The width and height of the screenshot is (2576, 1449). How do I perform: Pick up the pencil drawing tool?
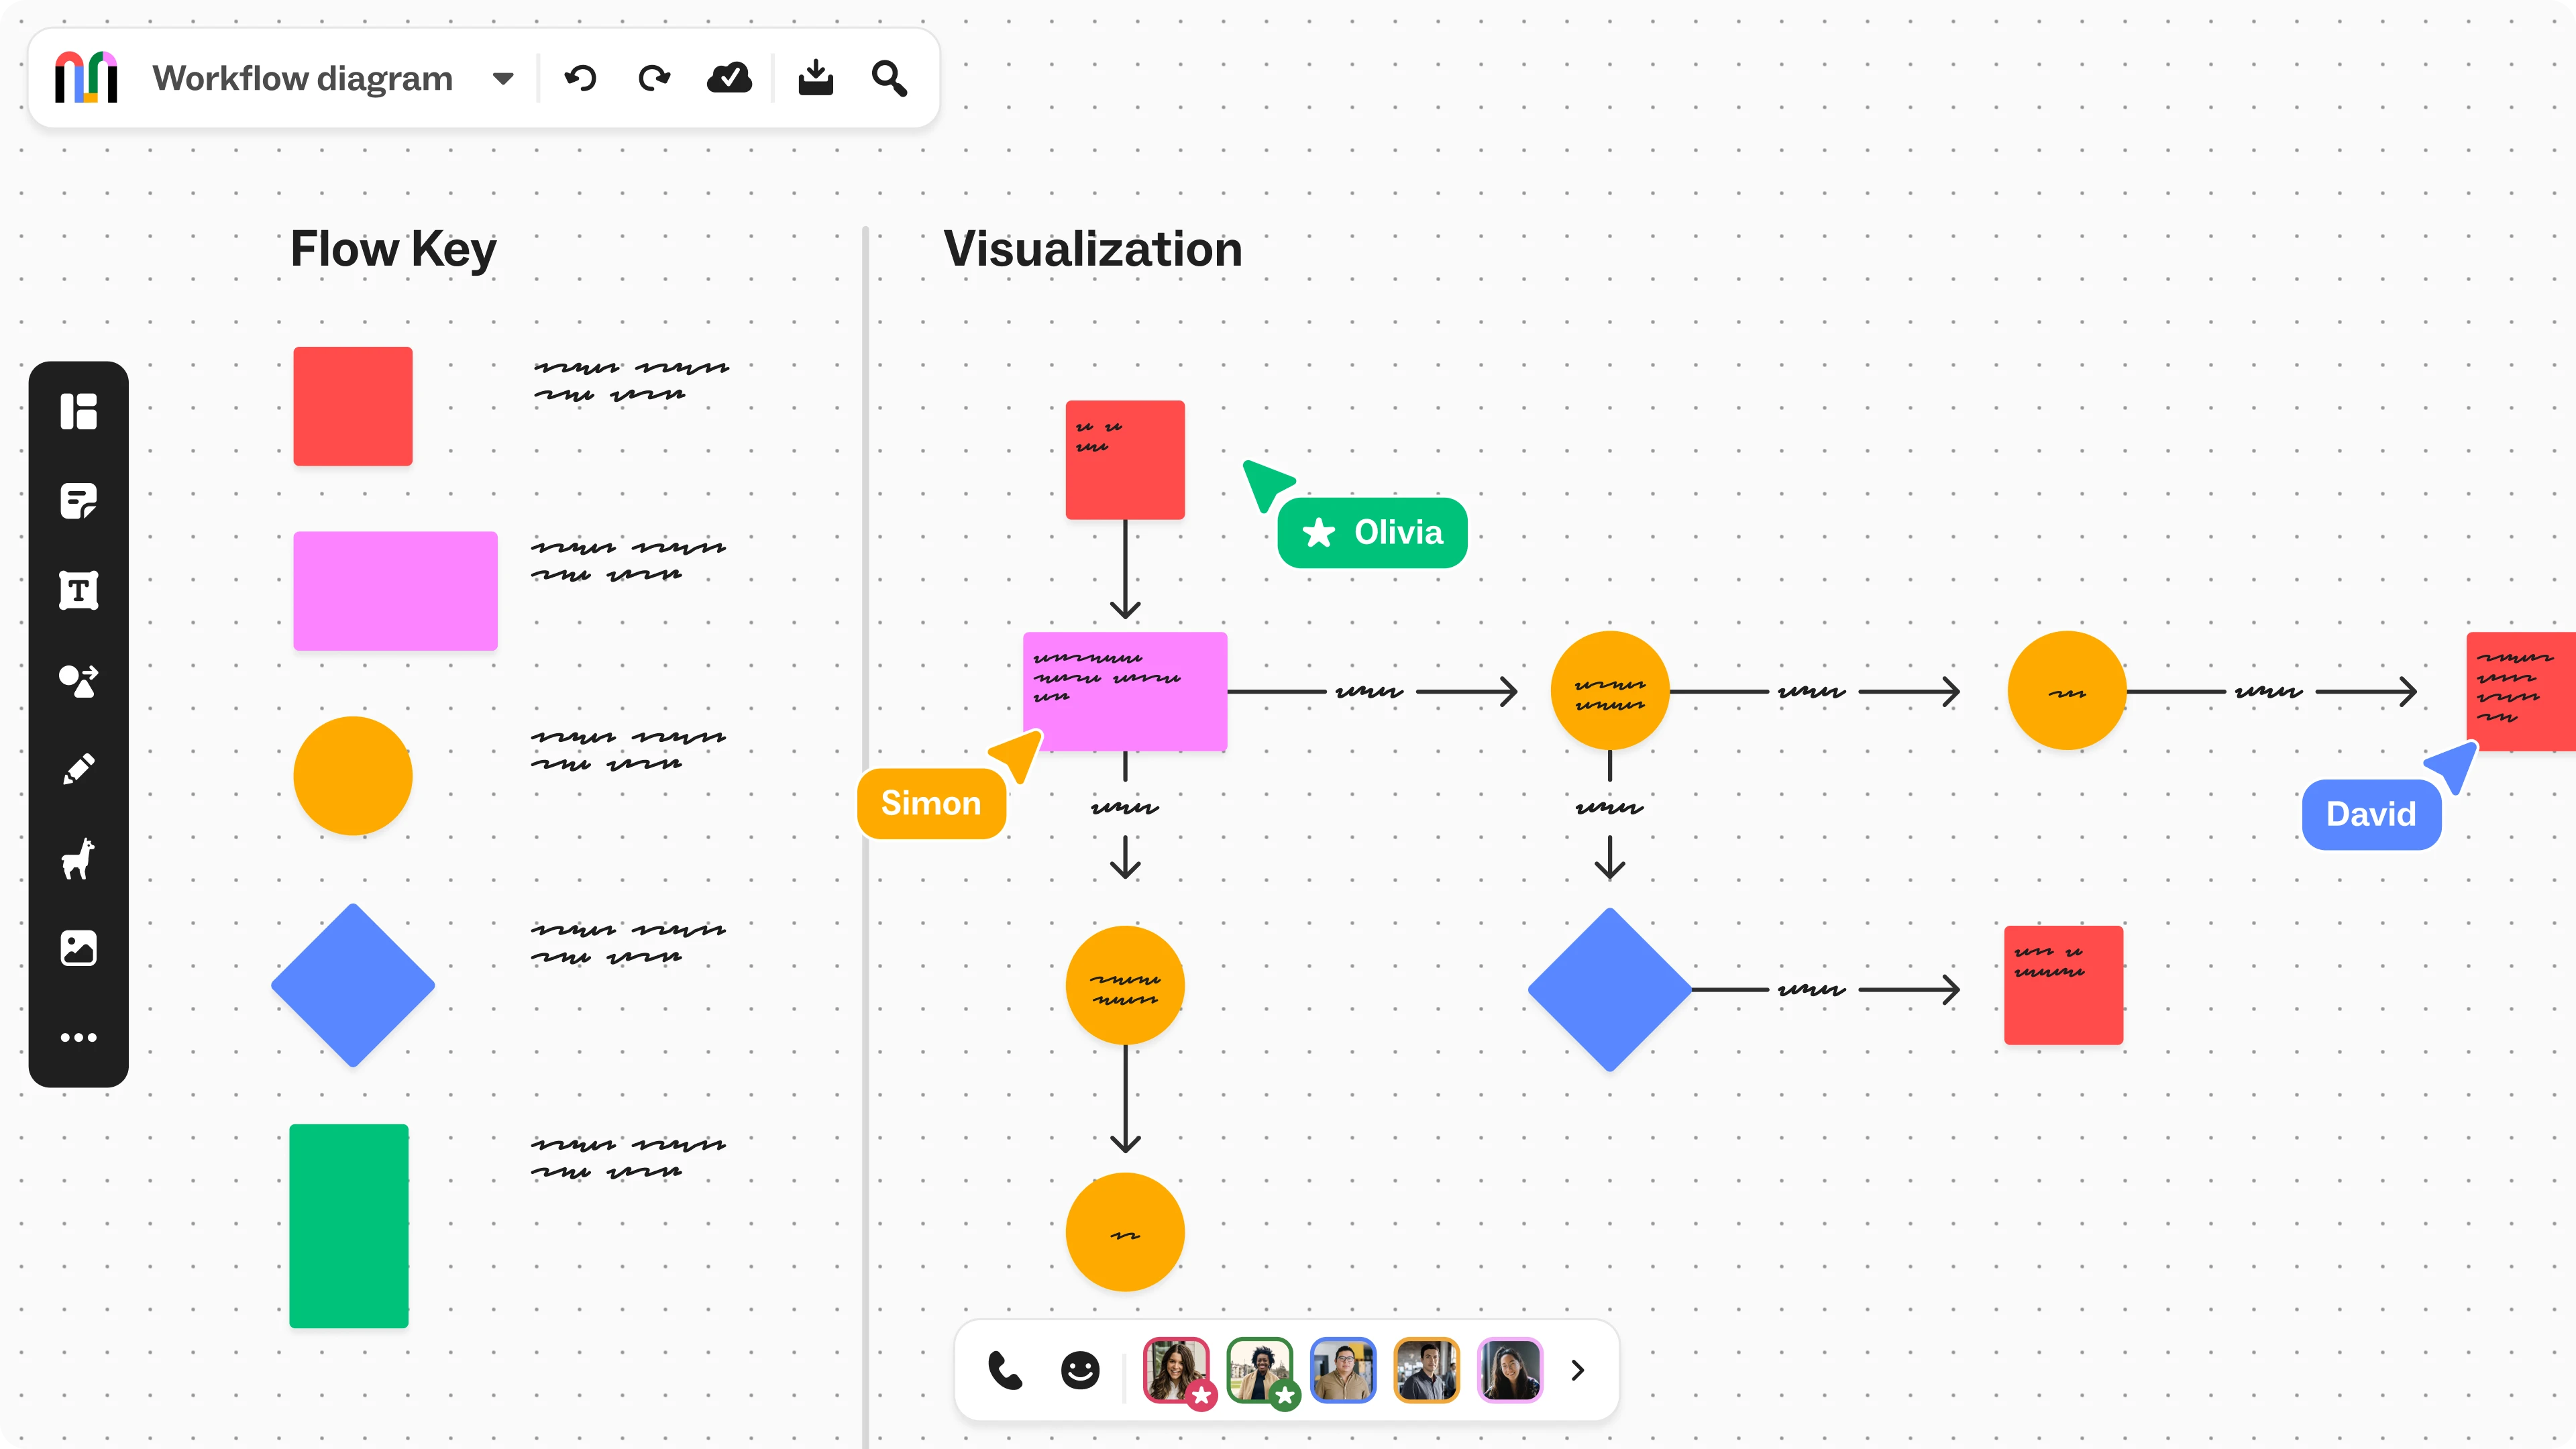[79, 769]
